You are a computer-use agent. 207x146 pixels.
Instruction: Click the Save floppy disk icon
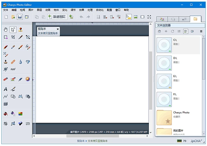point(20,17)
